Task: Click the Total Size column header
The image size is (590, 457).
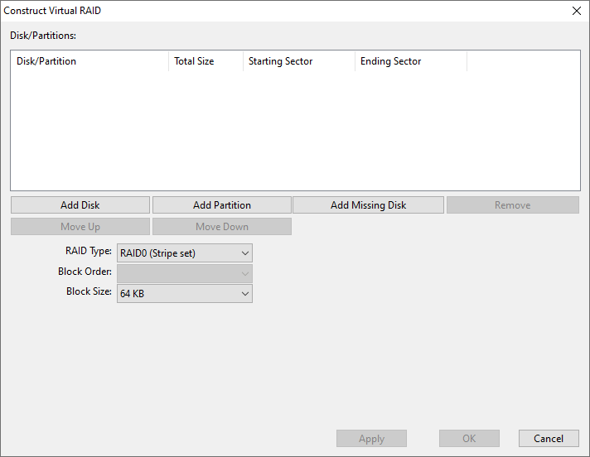Action: tap(205, 61)
